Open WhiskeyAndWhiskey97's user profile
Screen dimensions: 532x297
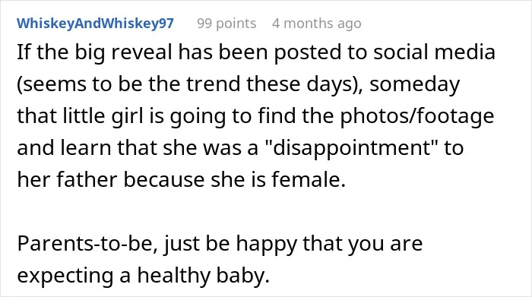[95, 24]
